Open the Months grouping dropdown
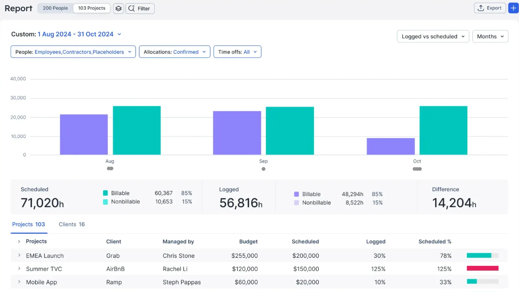The width and height of the screenshot is (519, 292). 490,36
